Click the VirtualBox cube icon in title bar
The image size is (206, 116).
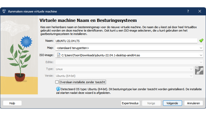(4, 11)
